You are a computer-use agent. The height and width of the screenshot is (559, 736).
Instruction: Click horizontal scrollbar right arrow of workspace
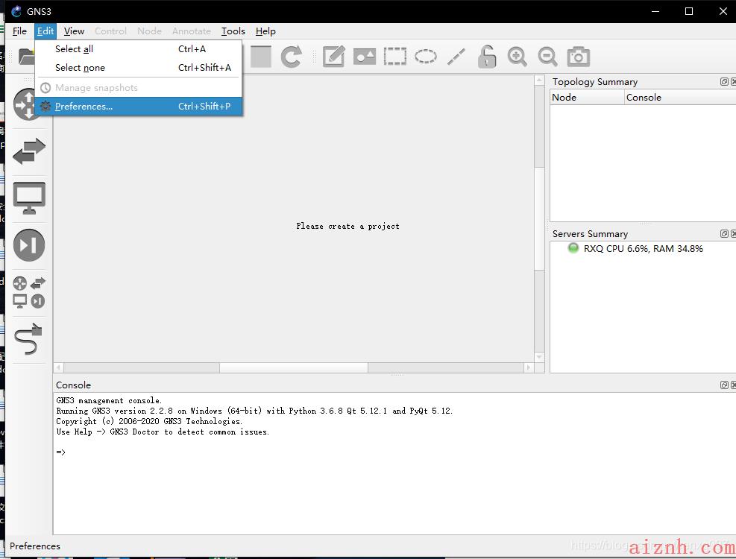(529, 367)
